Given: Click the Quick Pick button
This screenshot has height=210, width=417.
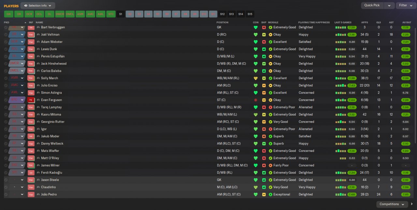Looking at the screenshot, I should [x=372, y=5].
